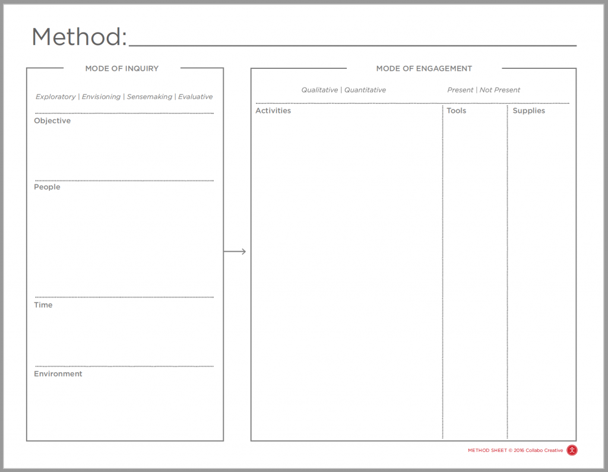Choose the Sensemaking inquiry mode
The width and height of the screenshot is (608, 472).
click(x=149, y=97)
